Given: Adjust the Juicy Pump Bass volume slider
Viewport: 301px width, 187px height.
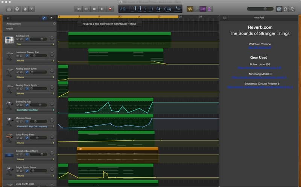Looking at the screenshot, I should point(38,138).
